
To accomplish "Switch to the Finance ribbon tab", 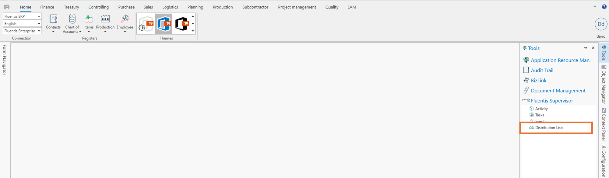I will tap(47, 7).
